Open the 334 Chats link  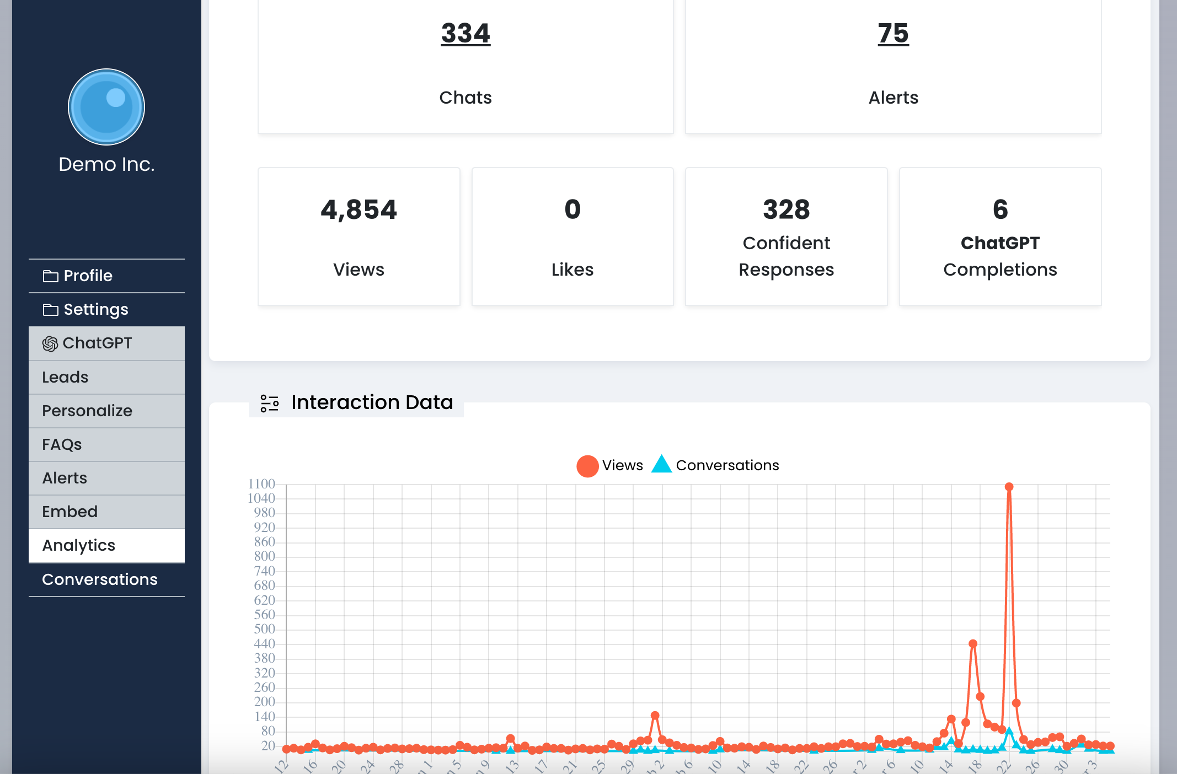(466, 34)
